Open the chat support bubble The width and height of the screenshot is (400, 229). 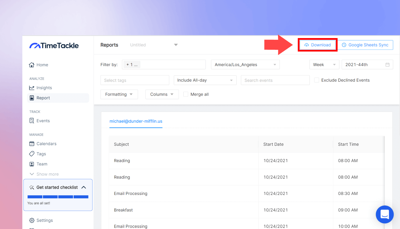pyautogui.click(x=385, y=214)
